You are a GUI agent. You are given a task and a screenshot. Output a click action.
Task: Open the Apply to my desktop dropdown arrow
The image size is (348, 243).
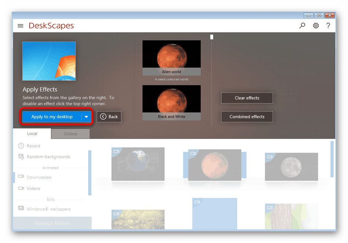pos(86,116)
